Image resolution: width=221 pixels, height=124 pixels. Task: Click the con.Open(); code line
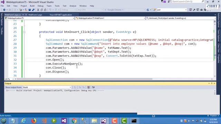(x=55, y=60)
